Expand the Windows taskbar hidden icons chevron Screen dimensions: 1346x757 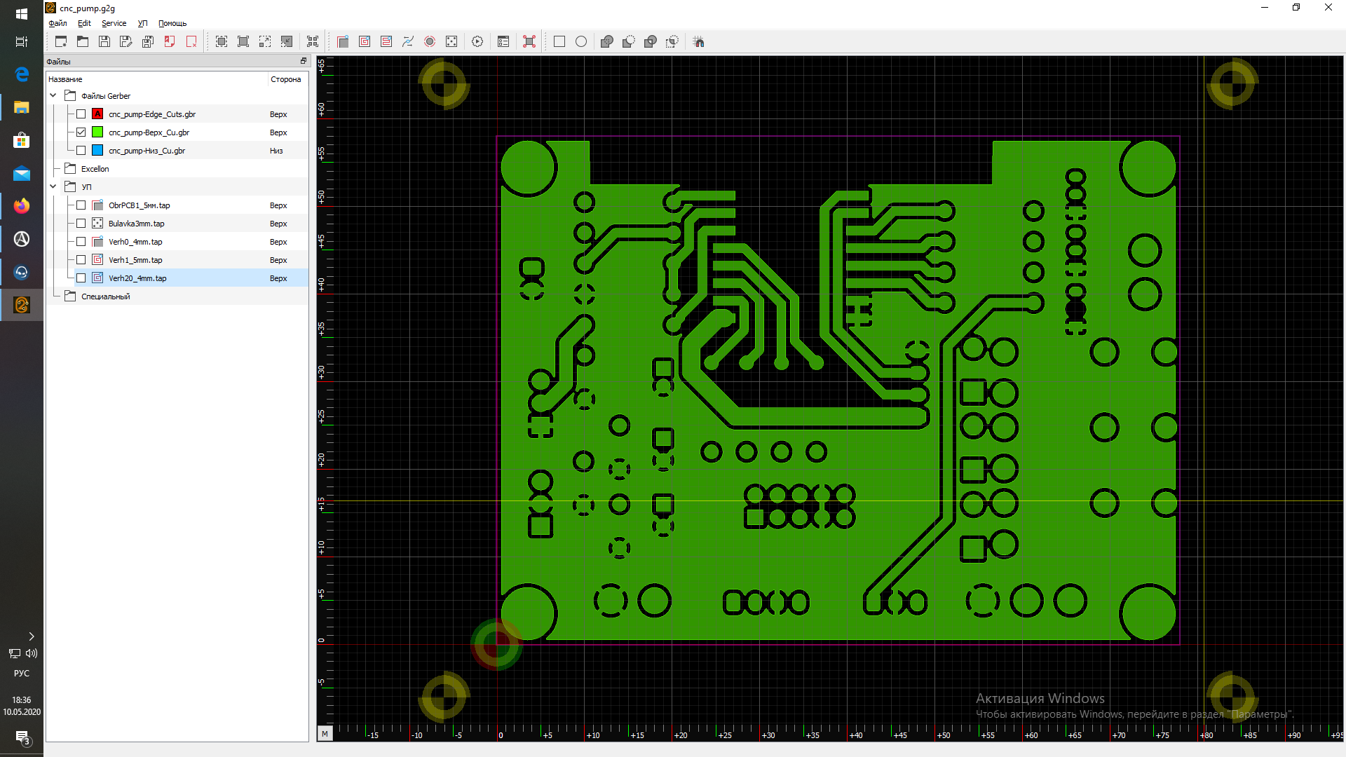[31, 636]
